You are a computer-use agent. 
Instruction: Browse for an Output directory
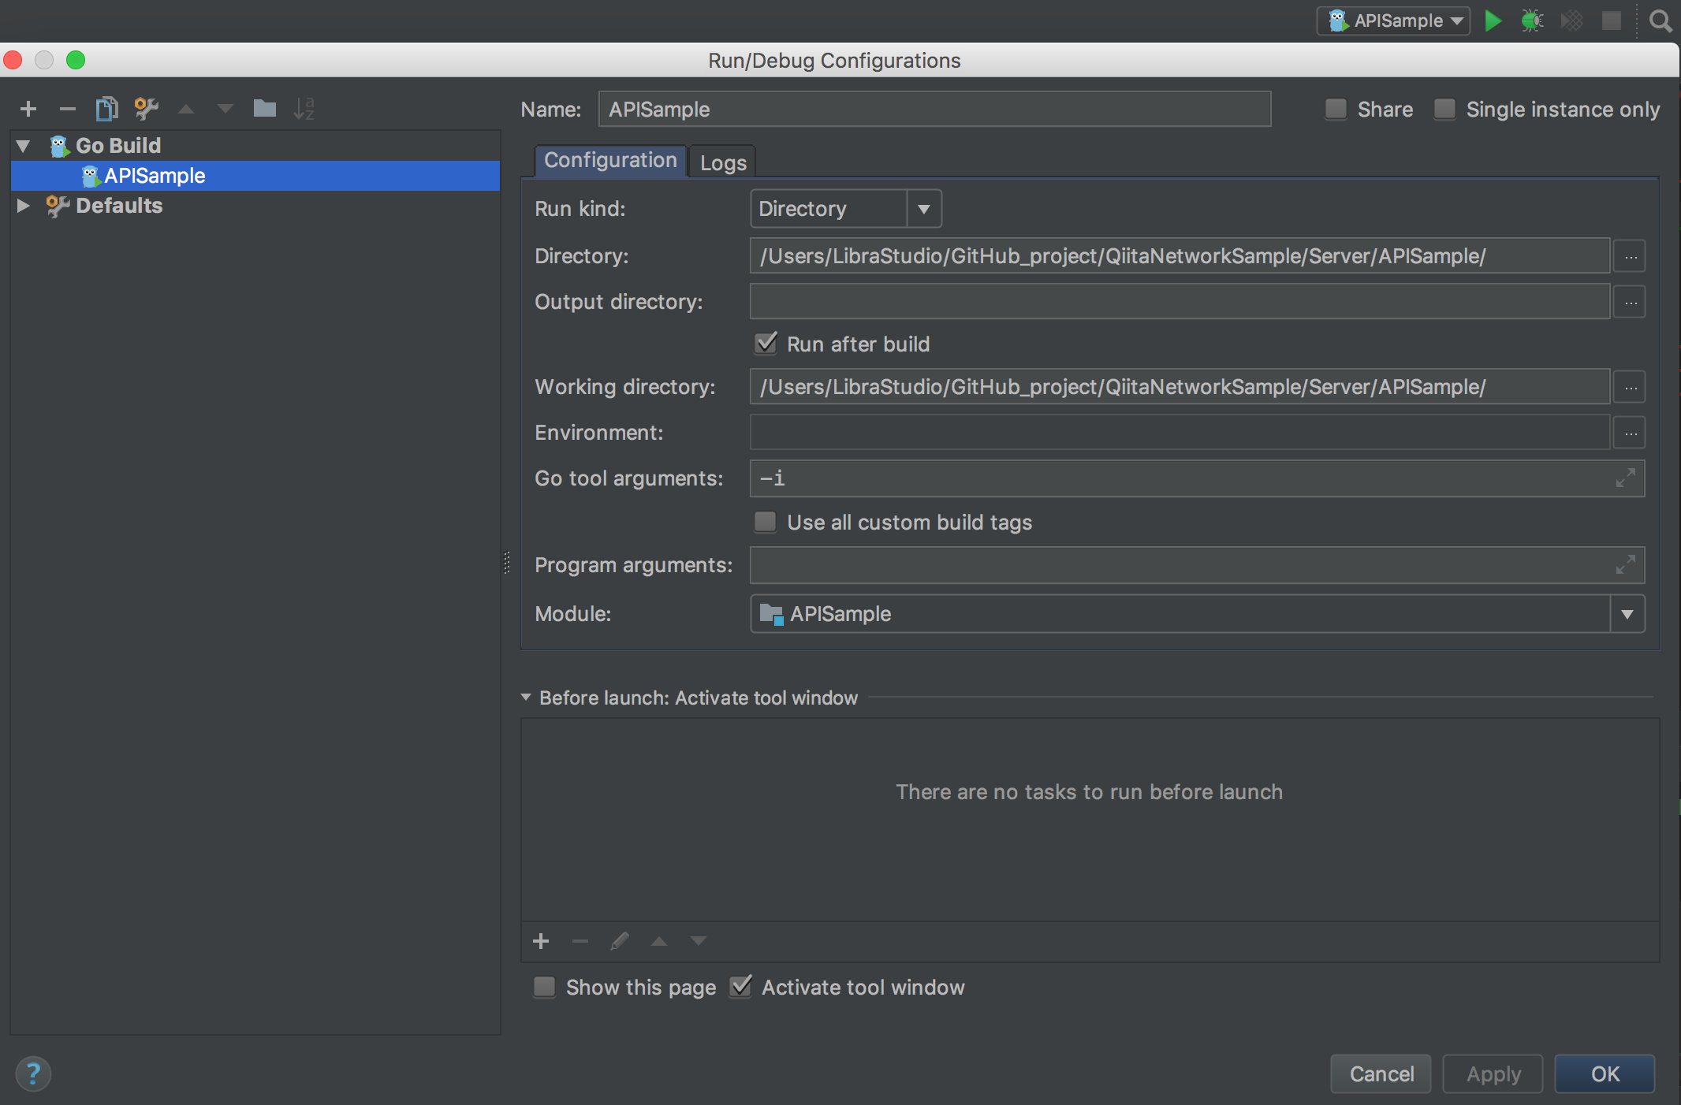pos(1629,301)
